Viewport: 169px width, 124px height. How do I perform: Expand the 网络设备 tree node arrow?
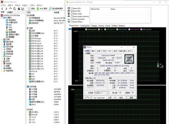(2, 54)
